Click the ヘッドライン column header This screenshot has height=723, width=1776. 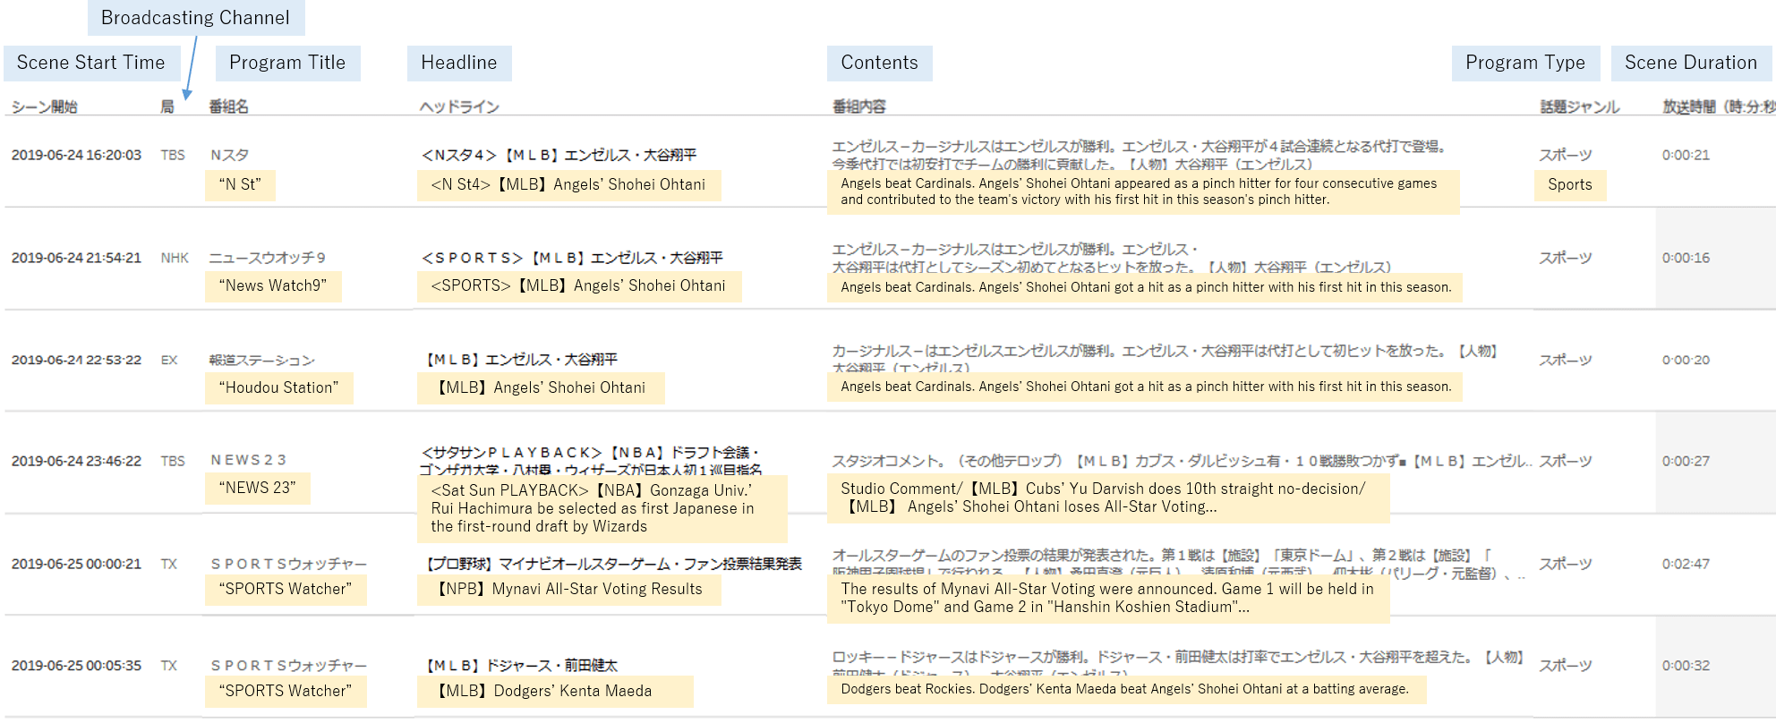click(x=459, y=106)
